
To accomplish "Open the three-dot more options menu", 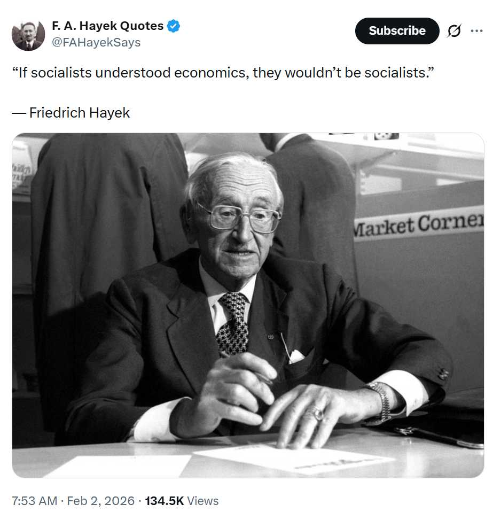I will pyautogui.click(x=476, y=31).
